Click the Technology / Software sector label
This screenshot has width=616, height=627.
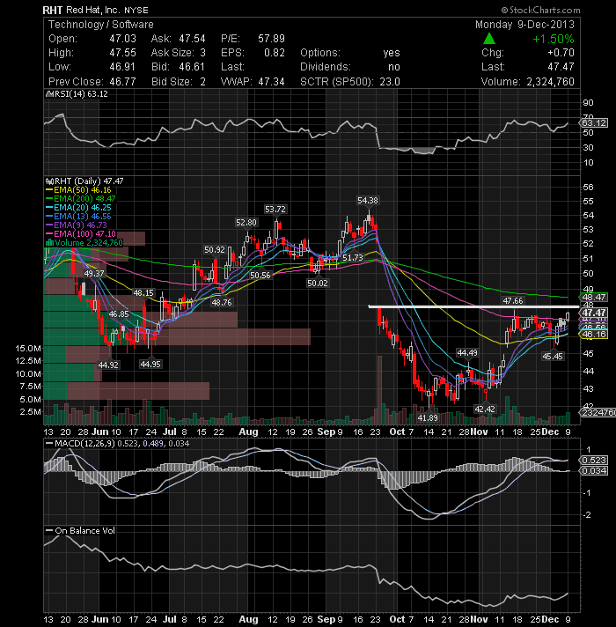click(101, 25)
